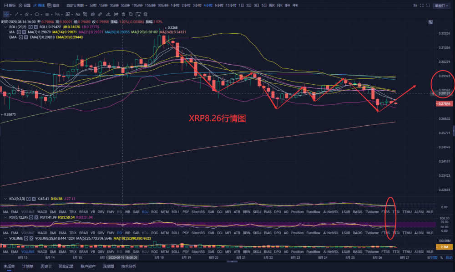Viewport: 455px width, 272px height.
Task: Click the lock drawings icon
Action: tap(123, 14)
